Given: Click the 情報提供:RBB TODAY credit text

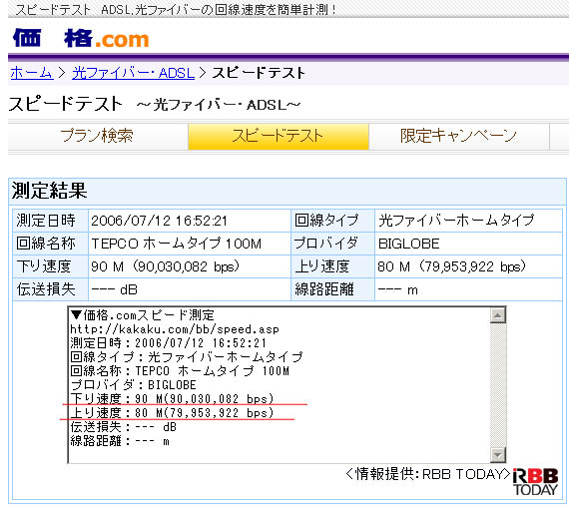Looking at the screenshot, I should point(428,474).
